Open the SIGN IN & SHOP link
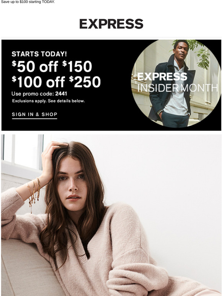This screenshot has width=222, height=296. 34,114
